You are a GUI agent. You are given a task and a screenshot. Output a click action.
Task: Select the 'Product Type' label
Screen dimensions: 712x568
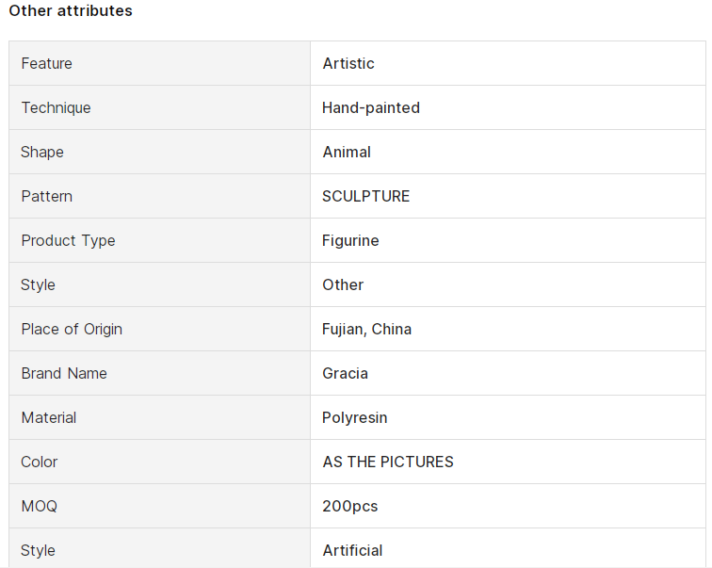(x=68, y=240)
